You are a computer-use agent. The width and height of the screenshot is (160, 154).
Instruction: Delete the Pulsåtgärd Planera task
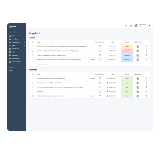click(x=146, y=78)
